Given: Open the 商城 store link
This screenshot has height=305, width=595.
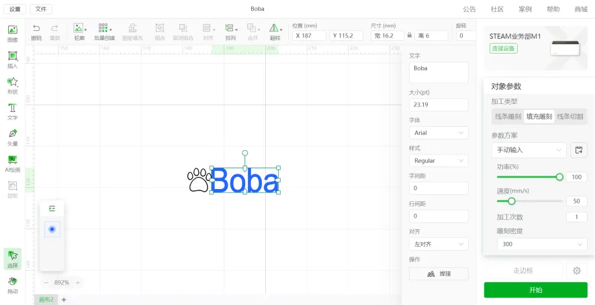Looking at the screenshot, I should pyautogui.click(x=581, y=9).
